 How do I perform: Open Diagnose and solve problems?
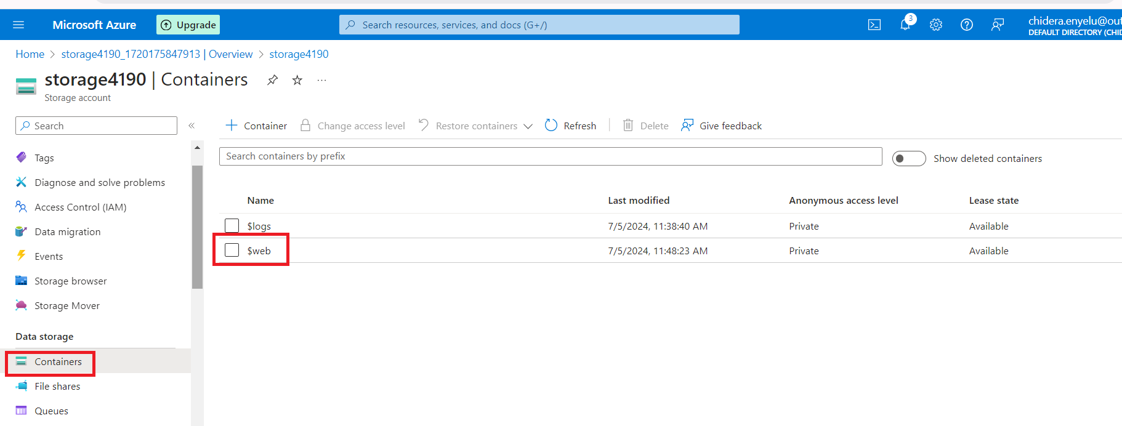click(x=100, y=182)
